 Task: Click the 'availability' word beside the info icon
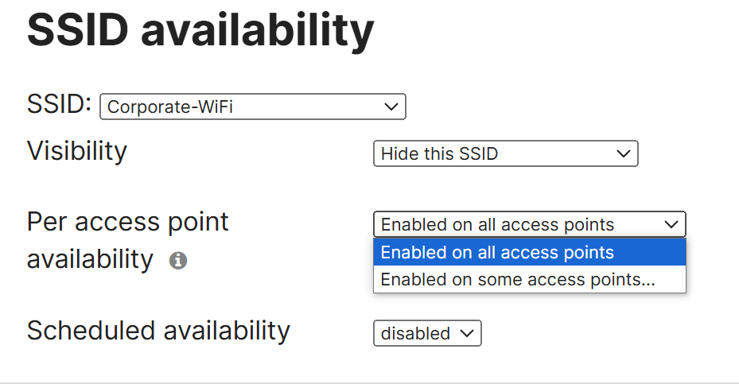click(90, 260)
